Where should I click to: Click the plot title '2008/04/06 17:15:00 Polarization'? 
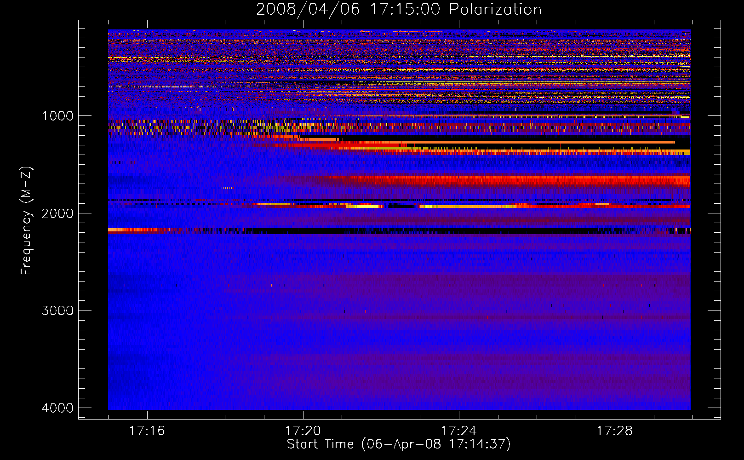click(399, 9)
